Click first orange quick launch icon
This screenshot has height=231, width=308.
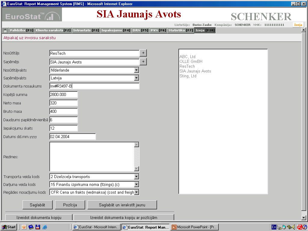click(24, 227)
